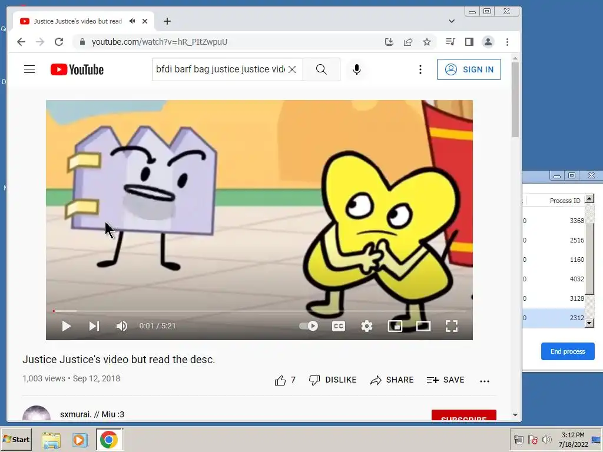
Task: Click the address bar URL
Action: (x=159, y=42)
